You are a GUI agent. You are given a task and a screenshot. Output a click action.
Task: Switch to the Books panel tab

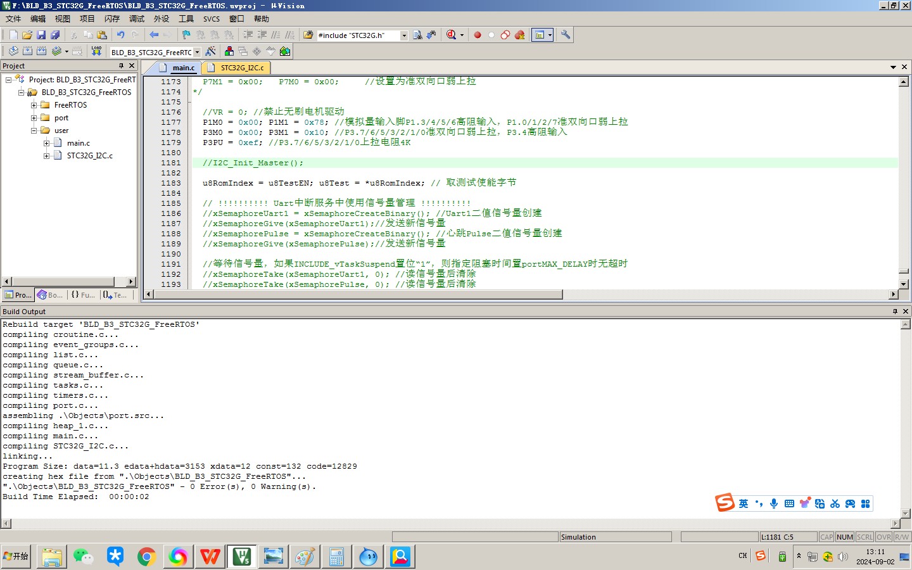(50, 295)
